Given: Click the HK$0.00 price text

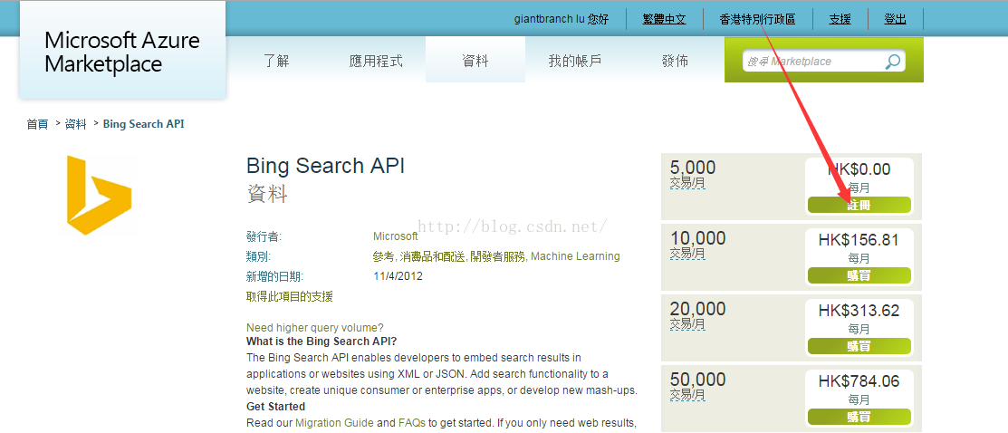Looking at the screenshot, I should point(859,169).
